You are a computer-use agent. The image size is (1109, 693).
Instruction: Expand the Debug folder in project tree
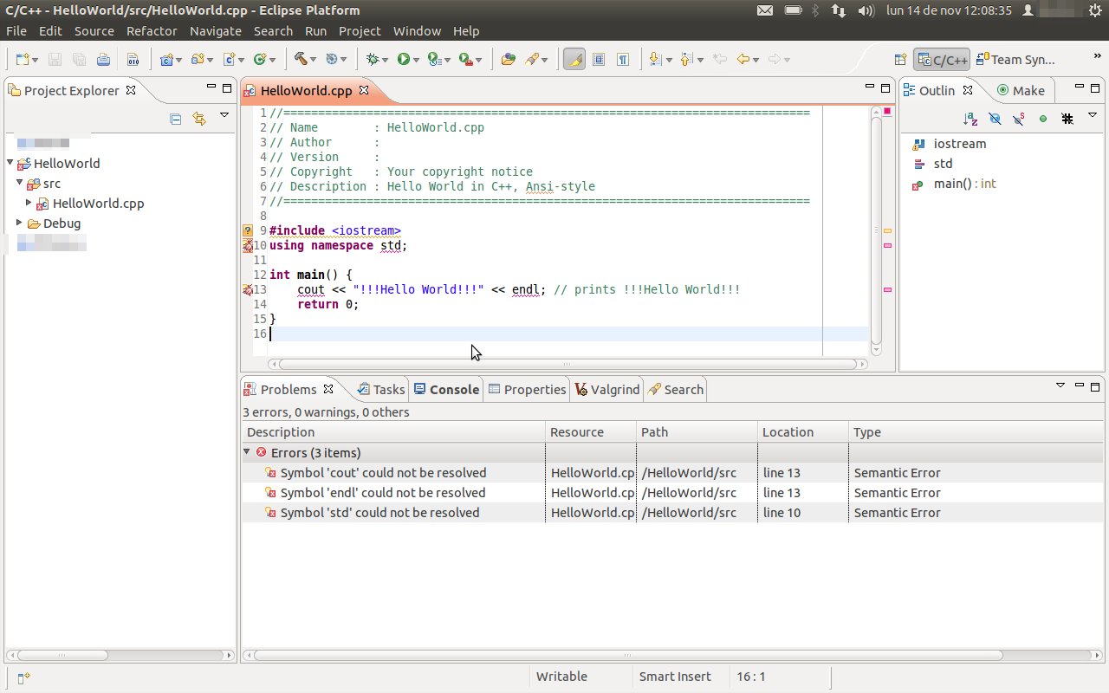[20, 223]
